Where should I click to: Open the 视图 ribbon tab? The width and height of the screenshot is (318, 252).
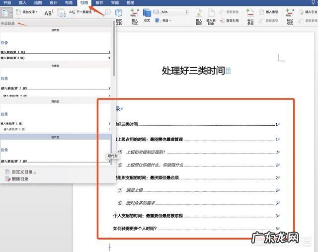[x=130, y=2]
